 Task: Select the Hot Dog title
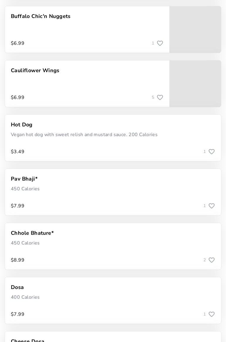(21, 125)
